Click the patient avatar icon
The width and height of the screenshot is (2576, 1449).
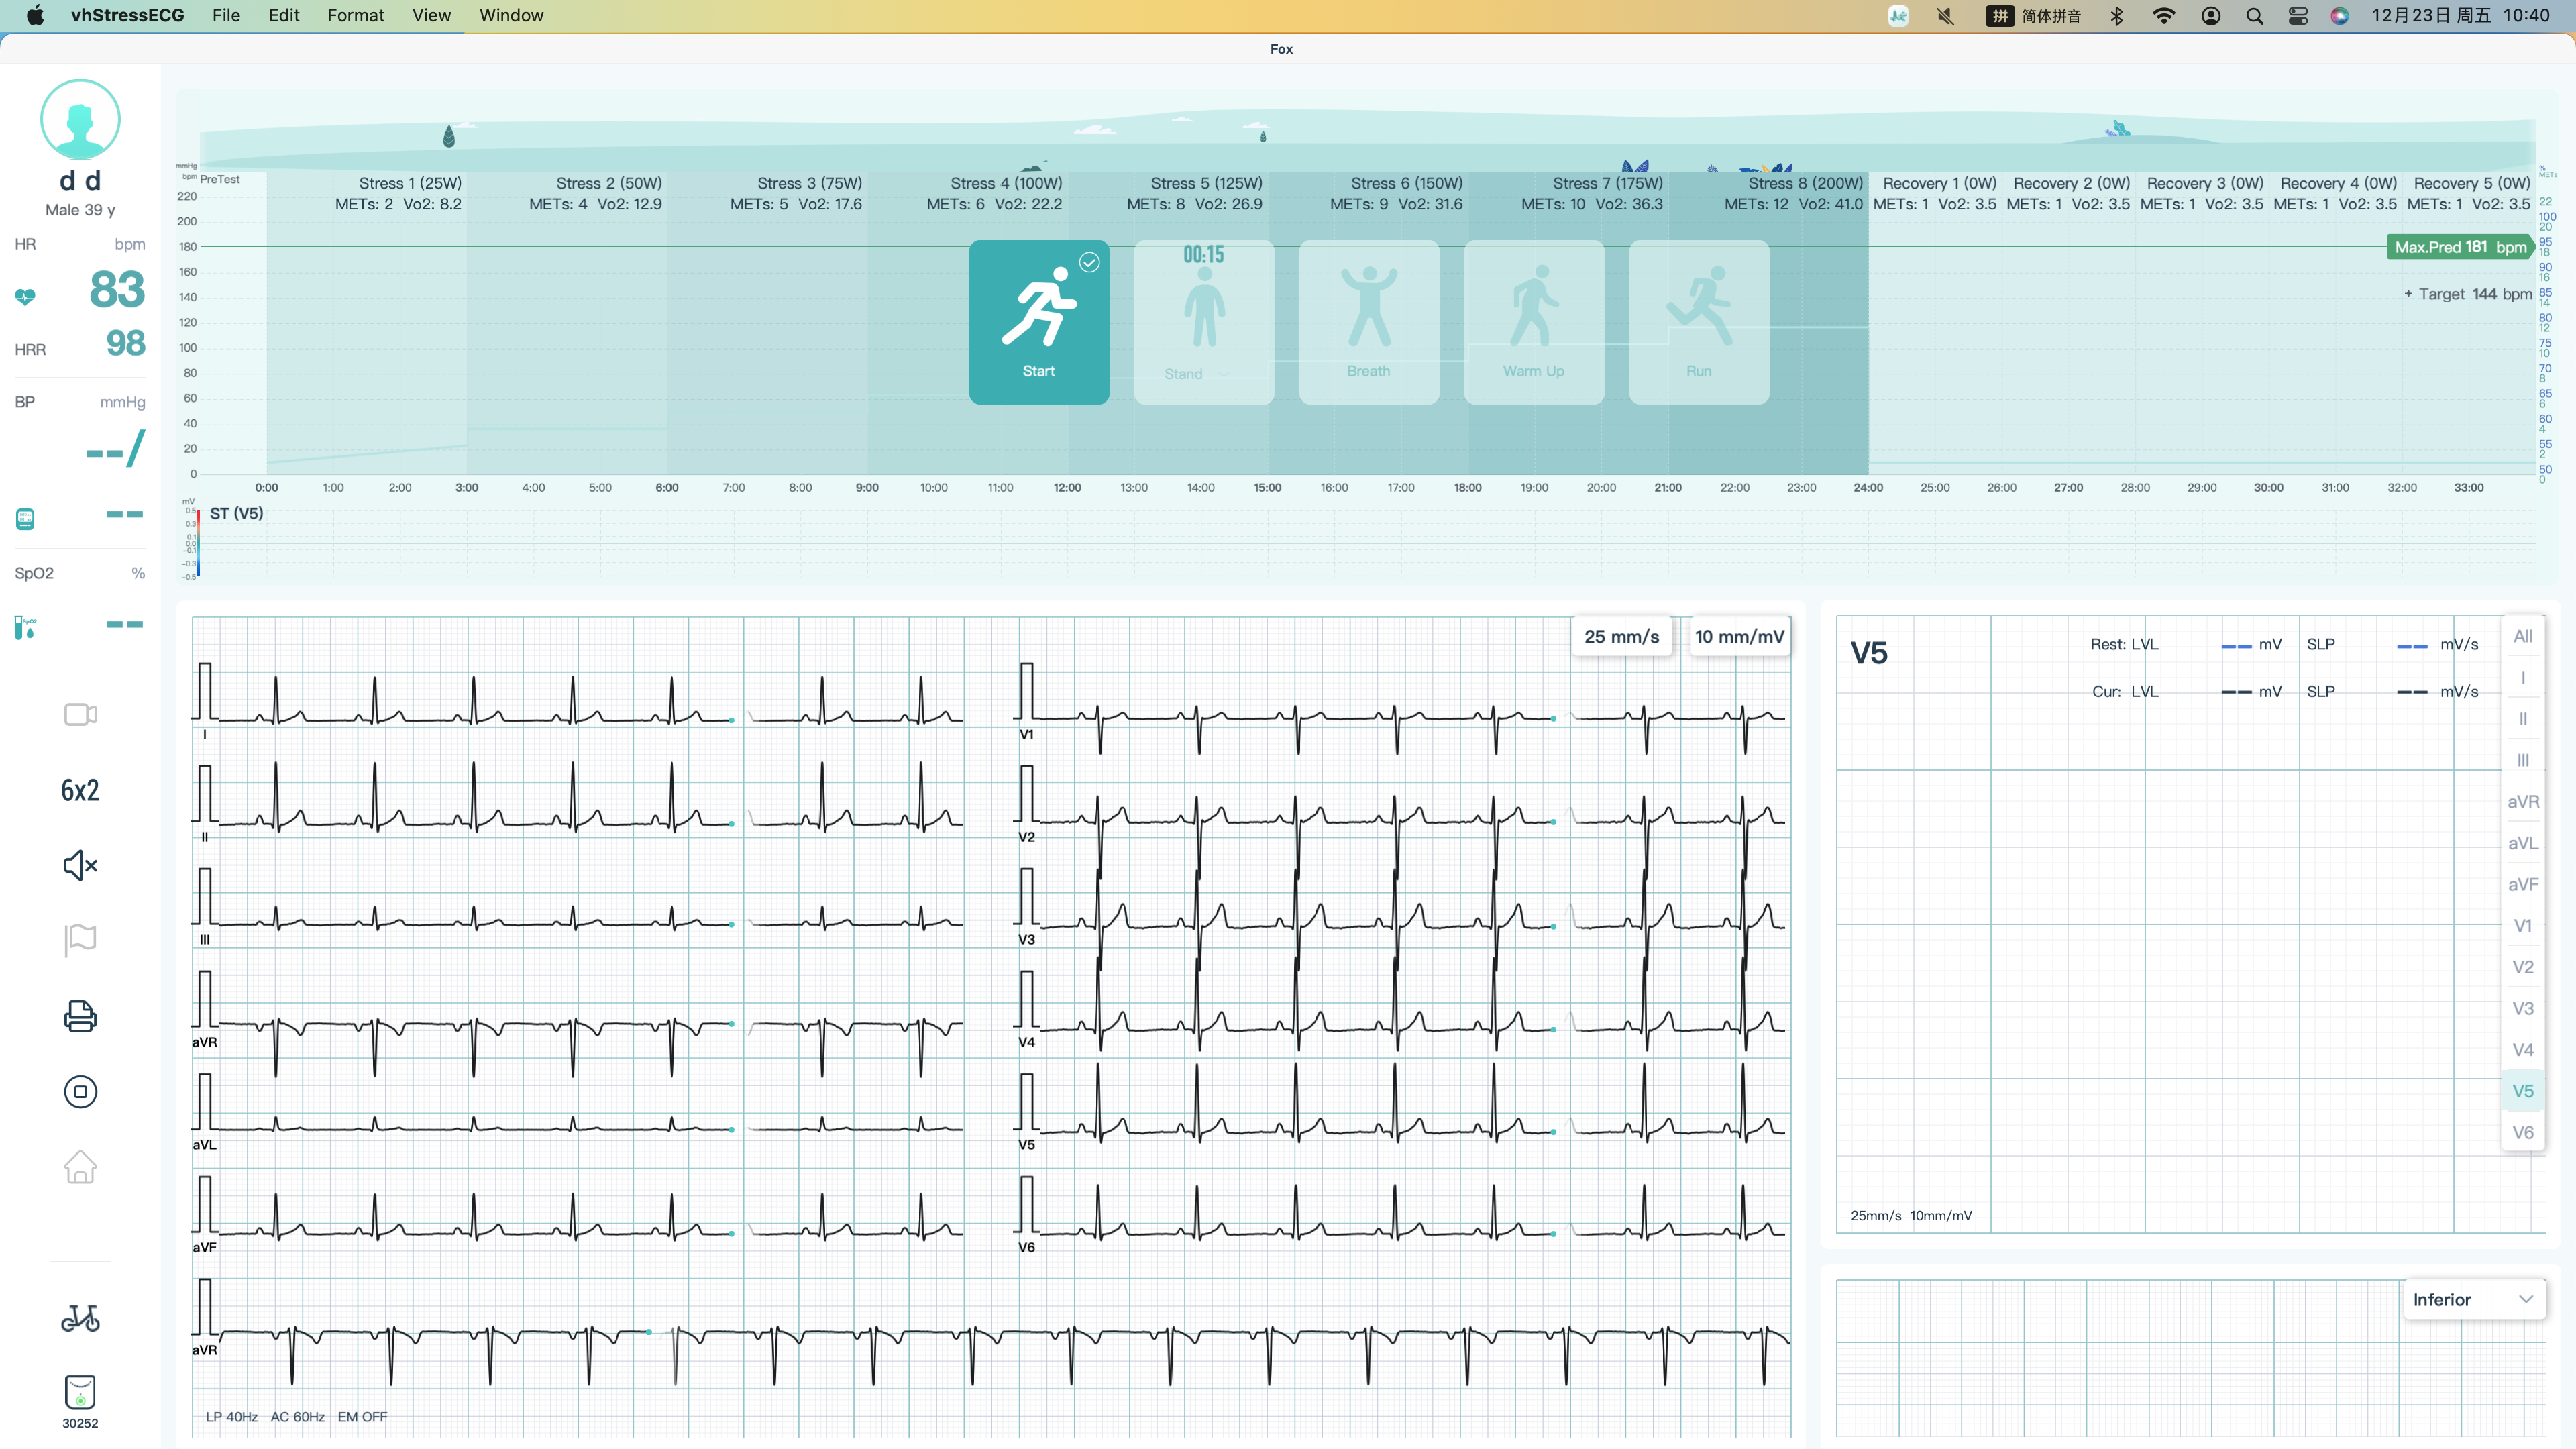tap(80, 119)
